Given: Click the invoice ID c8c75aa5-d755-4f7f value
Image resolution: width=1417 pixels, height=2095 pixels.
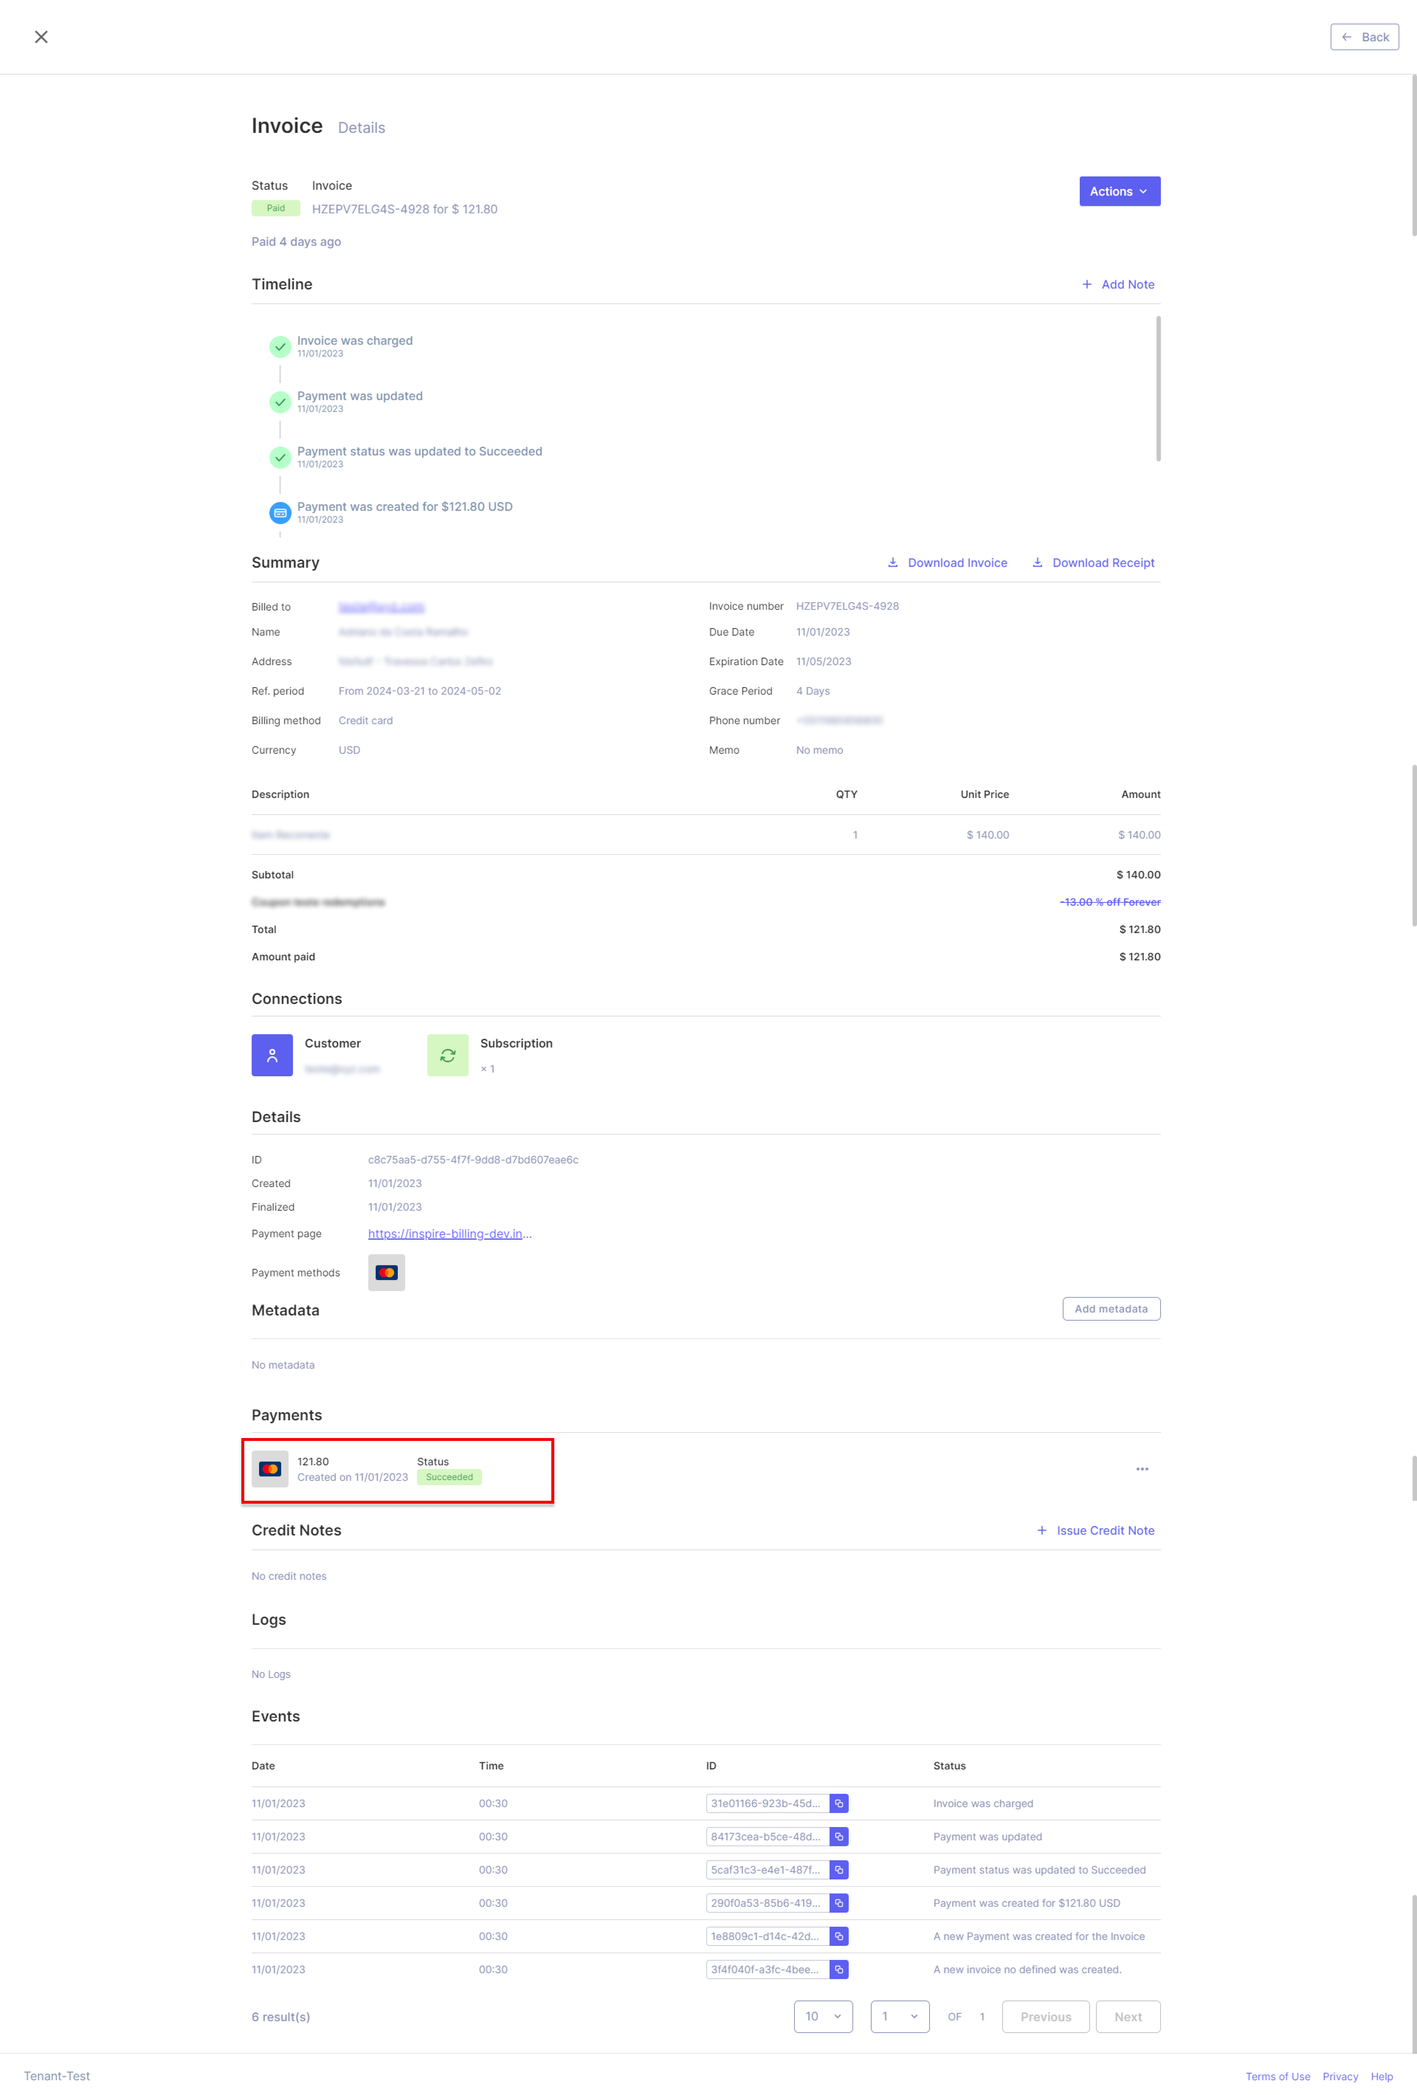Looking at the screenshot, I should pyautogui.click(x=473, y=1159).
